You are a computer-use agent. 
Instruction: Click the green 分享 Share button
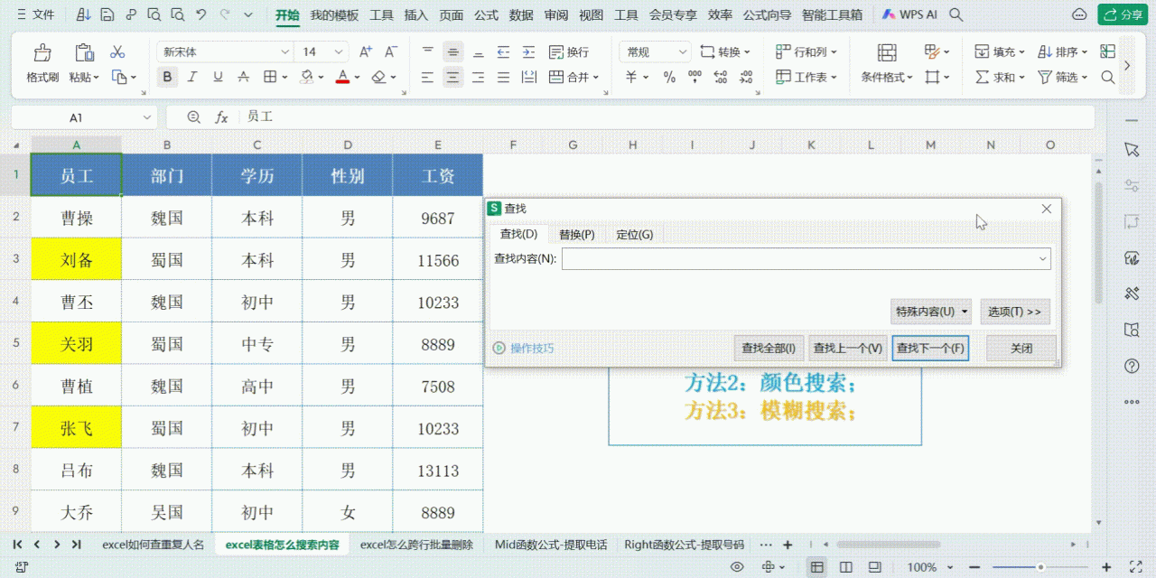(1122, 14)
